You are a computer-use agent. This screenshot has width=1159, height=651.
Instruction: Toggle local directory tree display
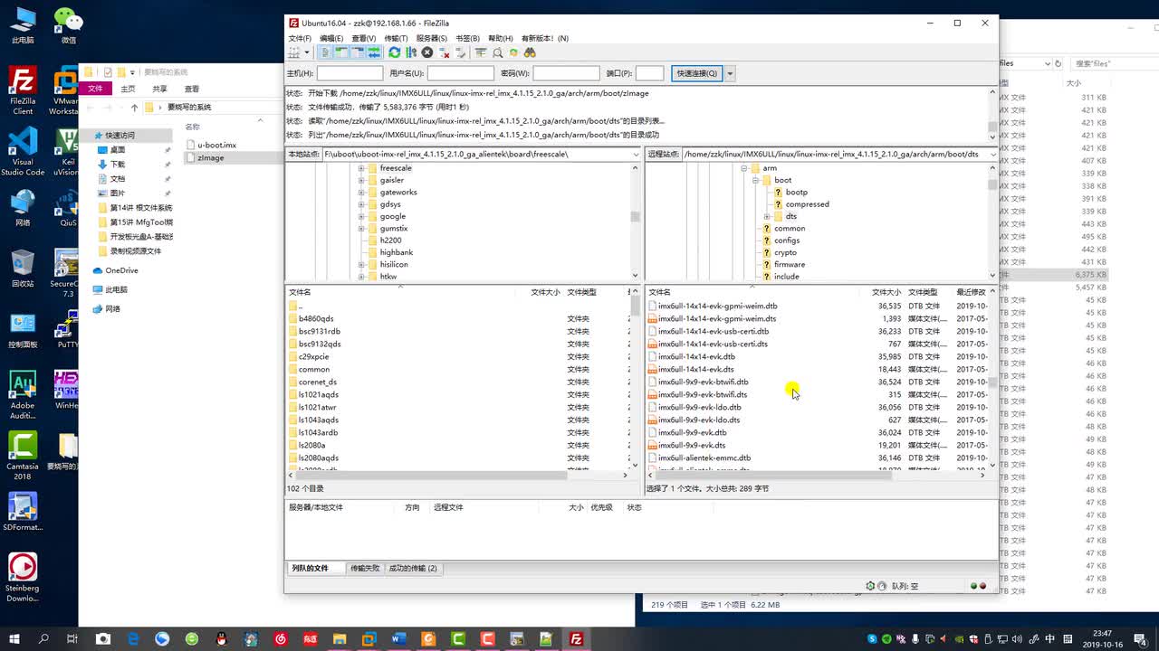[341, 52]
